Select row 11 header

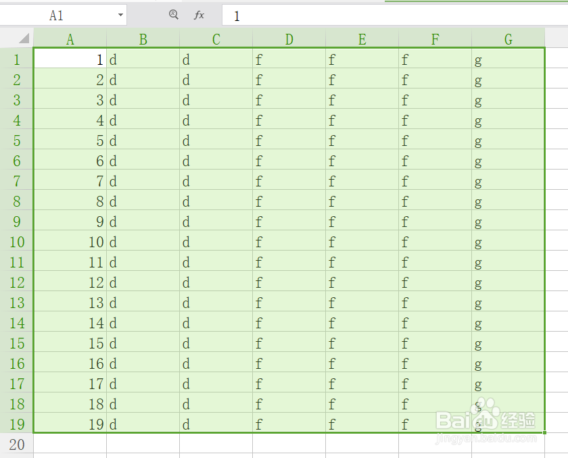(17, 261)
